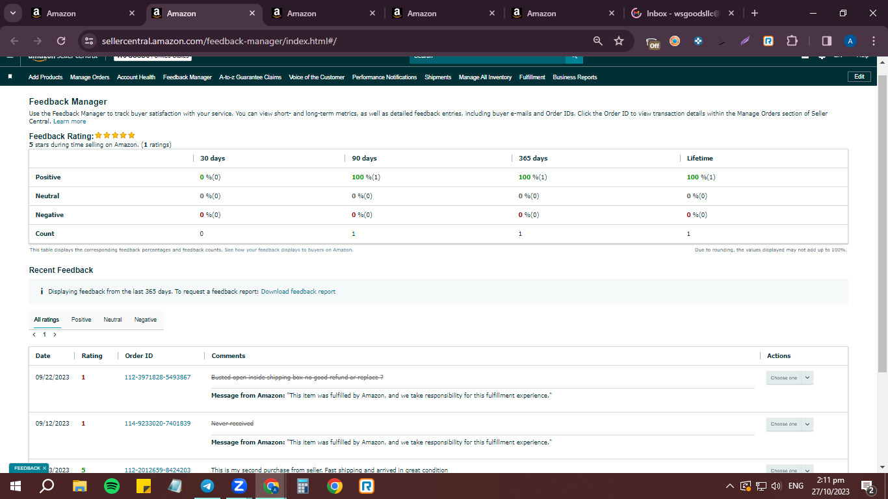This screenshot has height=499, width=888.
Task: Open the purple feather extension
Action: click(x=745, y=41)
